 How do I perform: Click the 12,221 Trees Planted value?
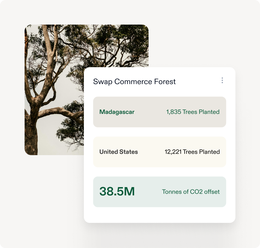click(192, 152)
